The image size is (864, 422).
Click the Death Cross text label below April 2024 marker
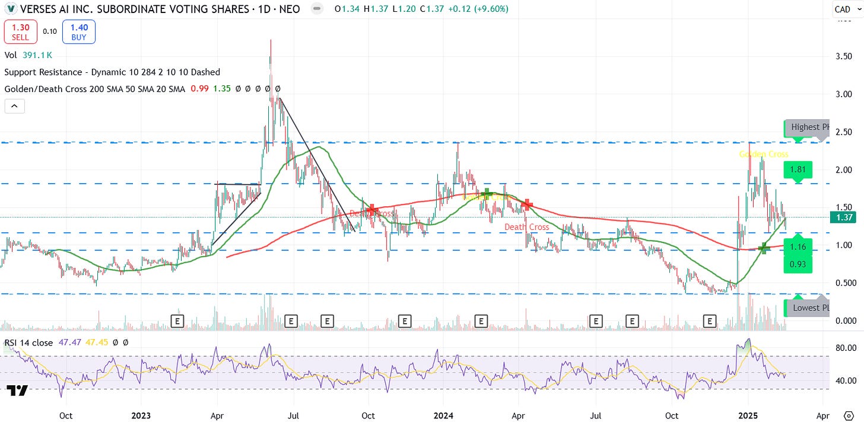pos(527,227)
